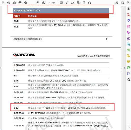Go to previous page with up arrow
Screen dimensions: 131x130
[38, 3]
